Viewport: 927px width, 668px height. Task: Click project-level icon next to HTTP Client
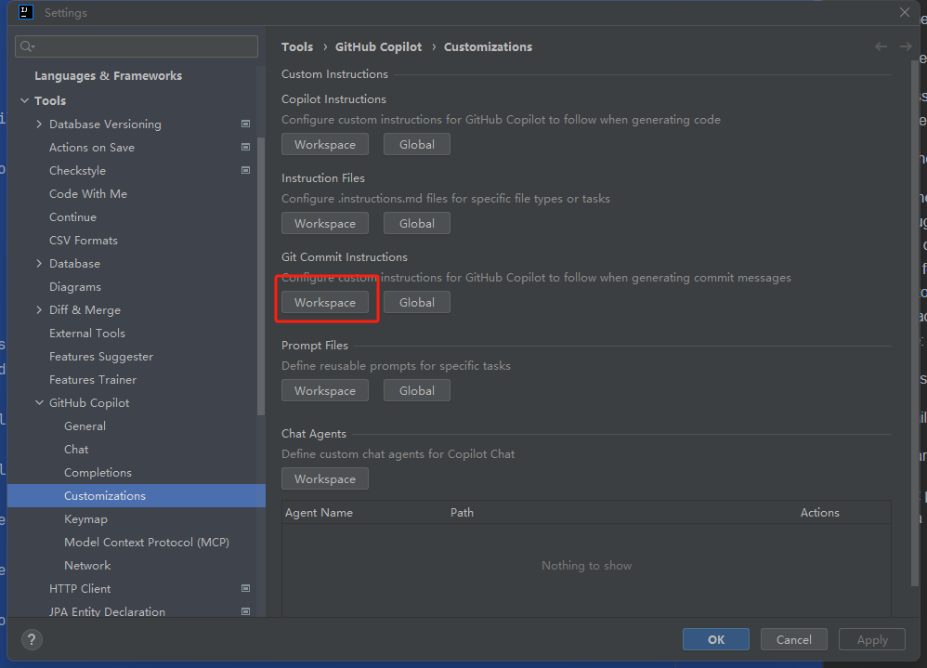point(246,588)
